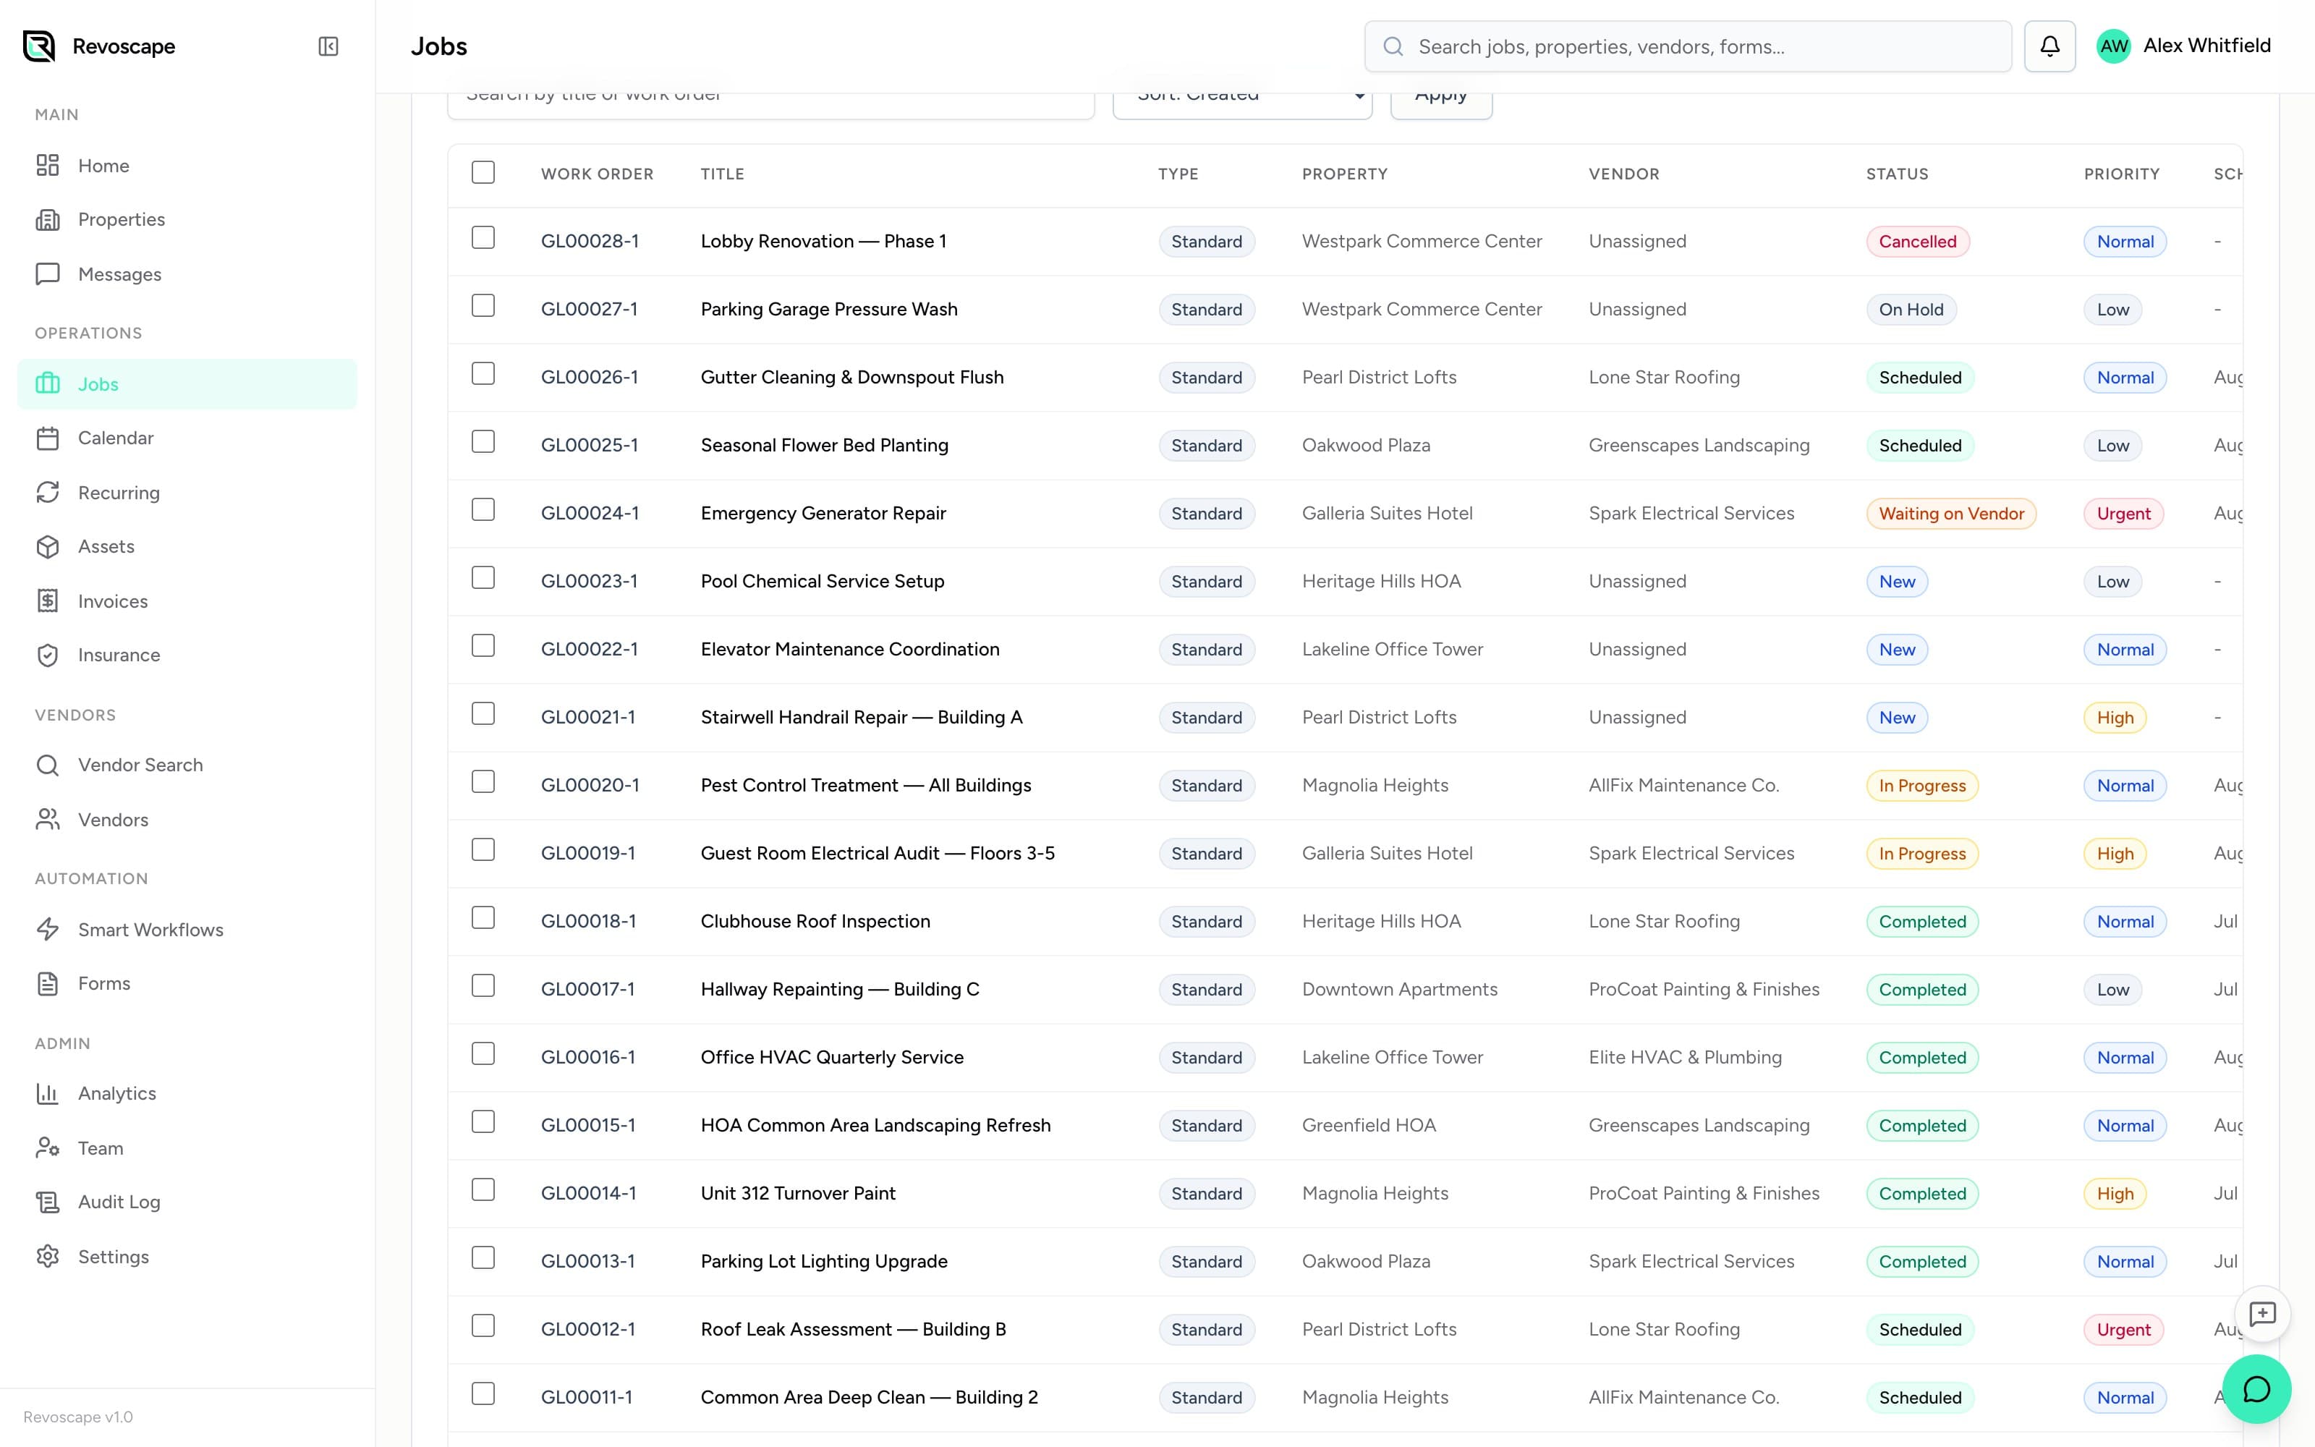
Task: Navigate to Smart Workflows
Action: pos(187,929)
